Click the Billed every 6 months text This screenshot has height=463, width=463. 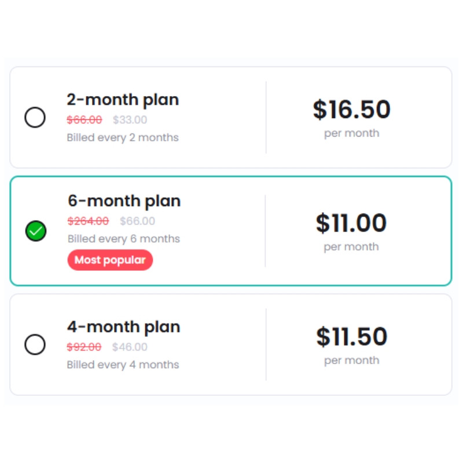tap(124, 239)
